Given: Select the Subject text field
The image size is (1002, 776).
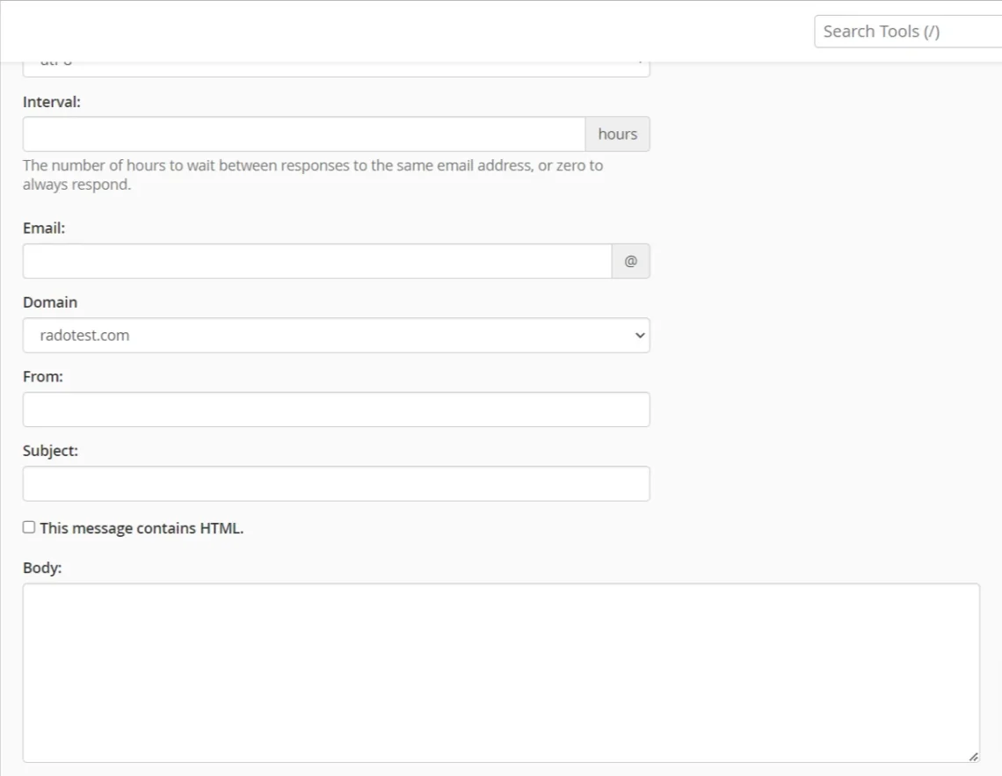Looking at the screenshot, I should 336,483.
